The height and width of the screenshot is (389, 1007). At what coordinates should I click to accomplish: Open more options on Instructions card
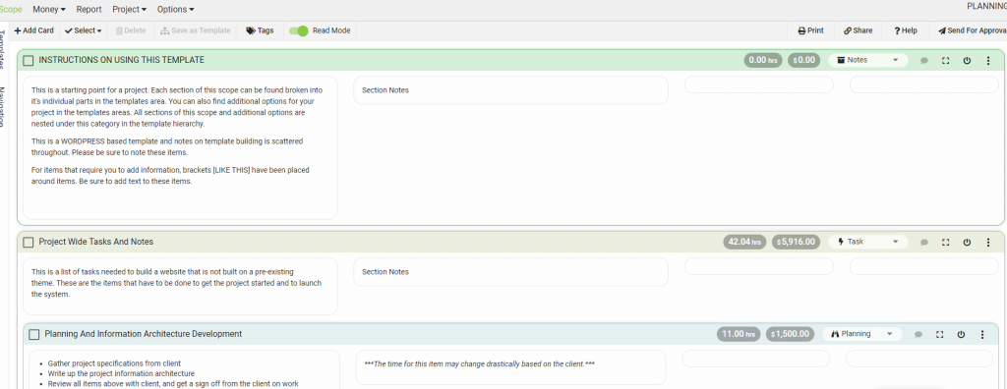[x=987, y=60]
